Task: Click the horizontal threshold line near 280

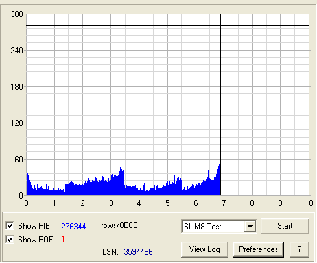Action: (167, 26)
